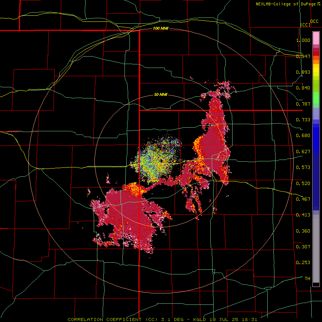Click the 0.893 value on the color scale
322x322 pixels.
tap(303, 72)
